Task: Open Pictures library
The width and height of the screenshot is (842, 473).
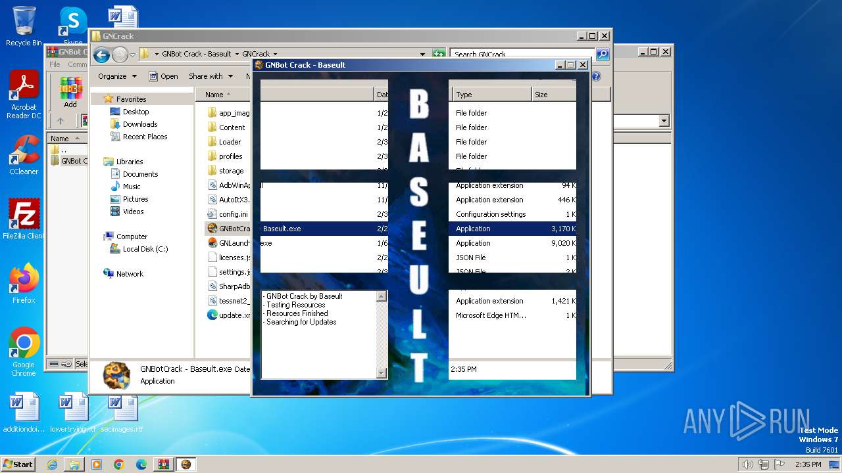Action: 135,199
